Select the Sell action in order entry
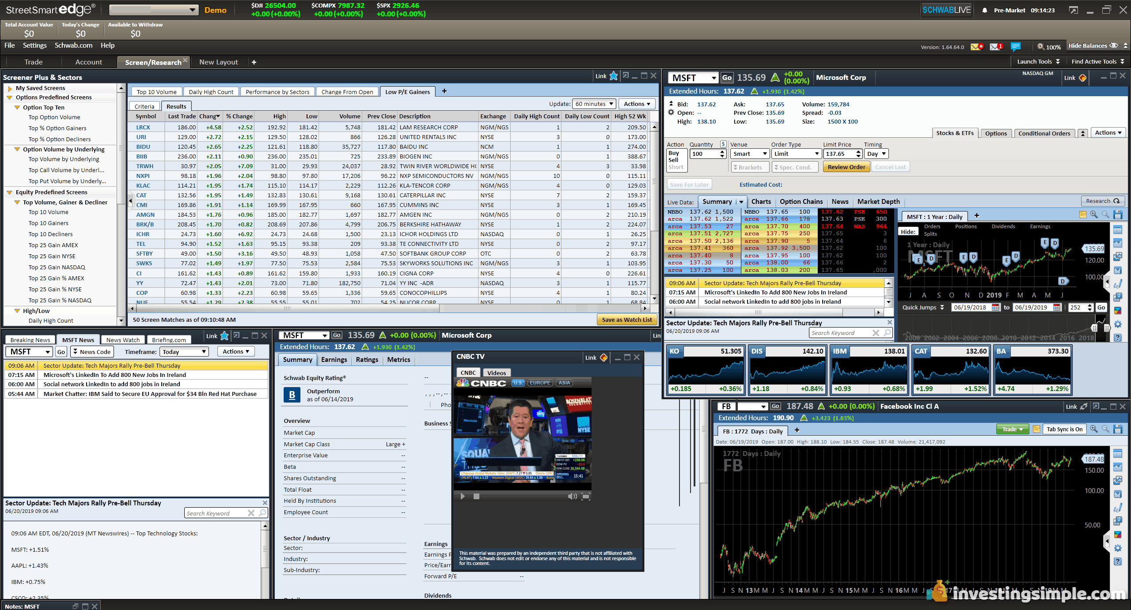This screenshot has width=1131, height=610. pyautogui.click(x=673, y=160)
